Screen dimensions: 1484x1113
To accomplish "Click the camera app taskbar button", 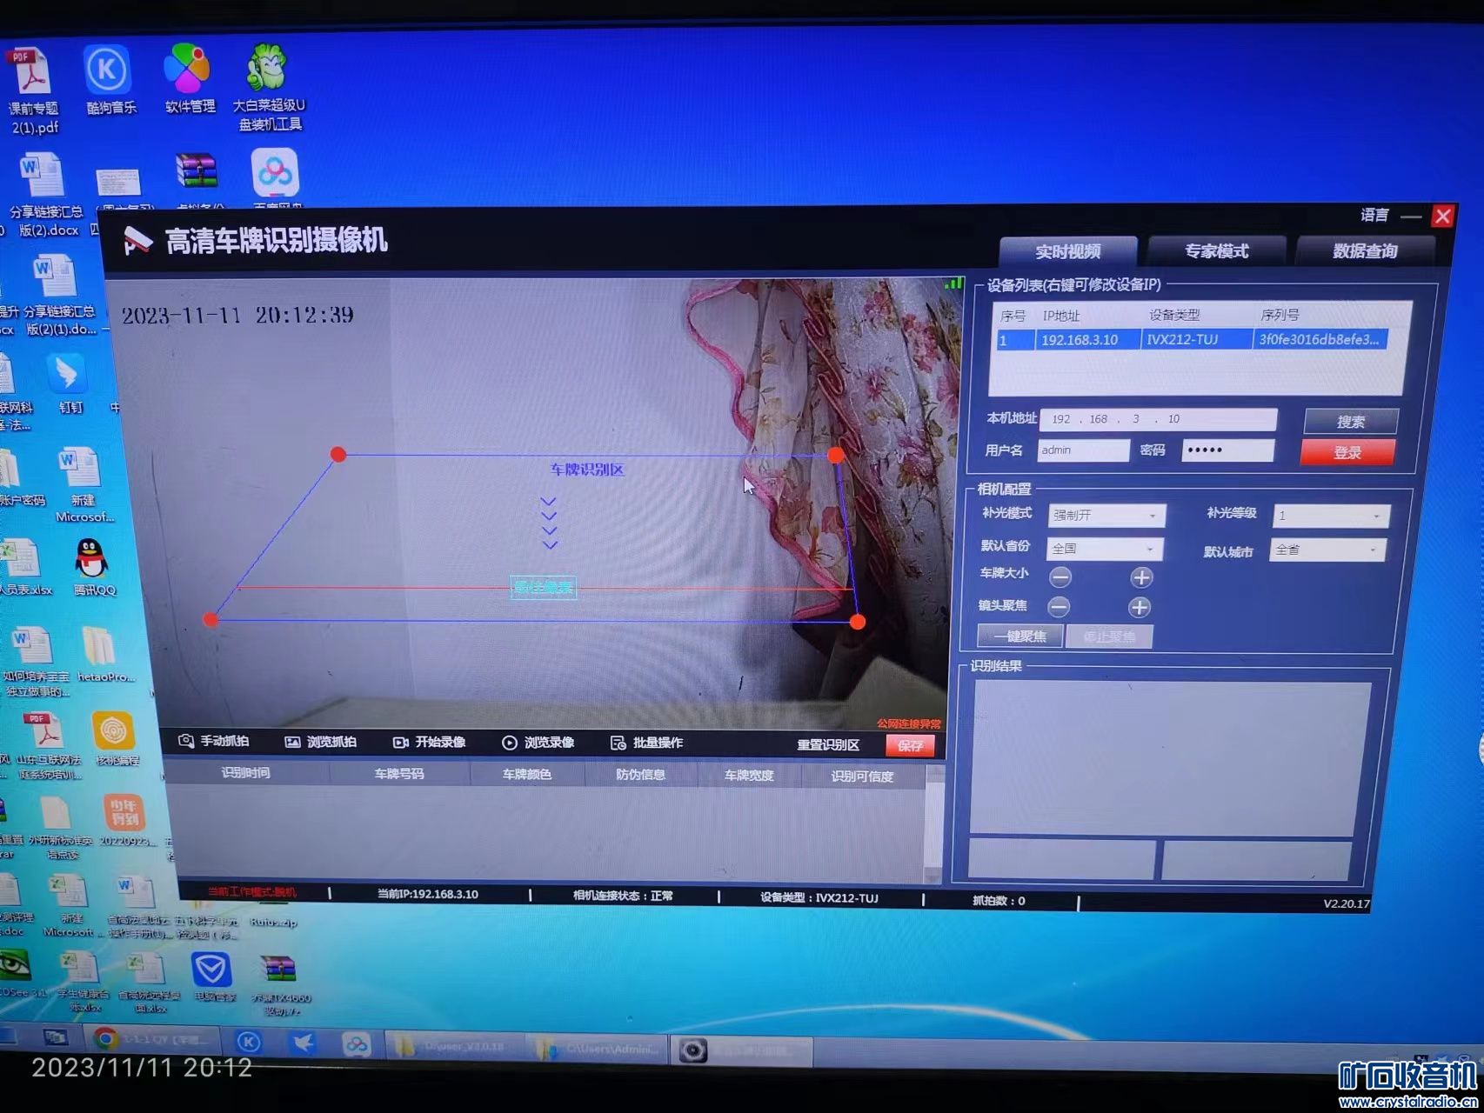I will [740, 1051].
